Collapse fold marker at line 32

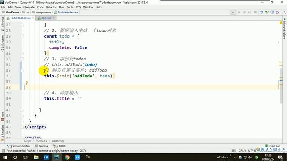[22, 53]
